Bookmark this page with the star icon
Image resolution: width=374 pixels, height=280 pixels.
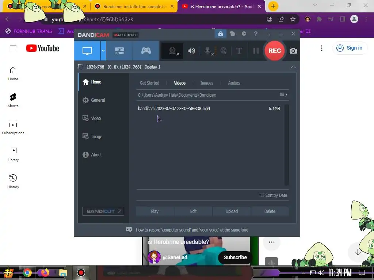293,19
